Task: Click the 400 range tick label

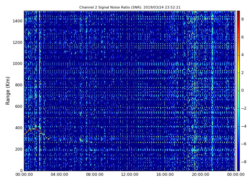Action: (x=19, y=128)
